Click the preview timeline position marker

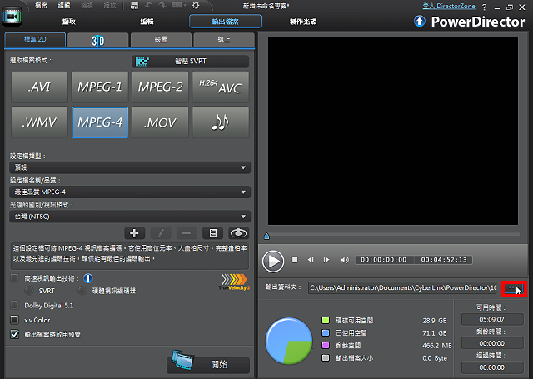(266, 236)
